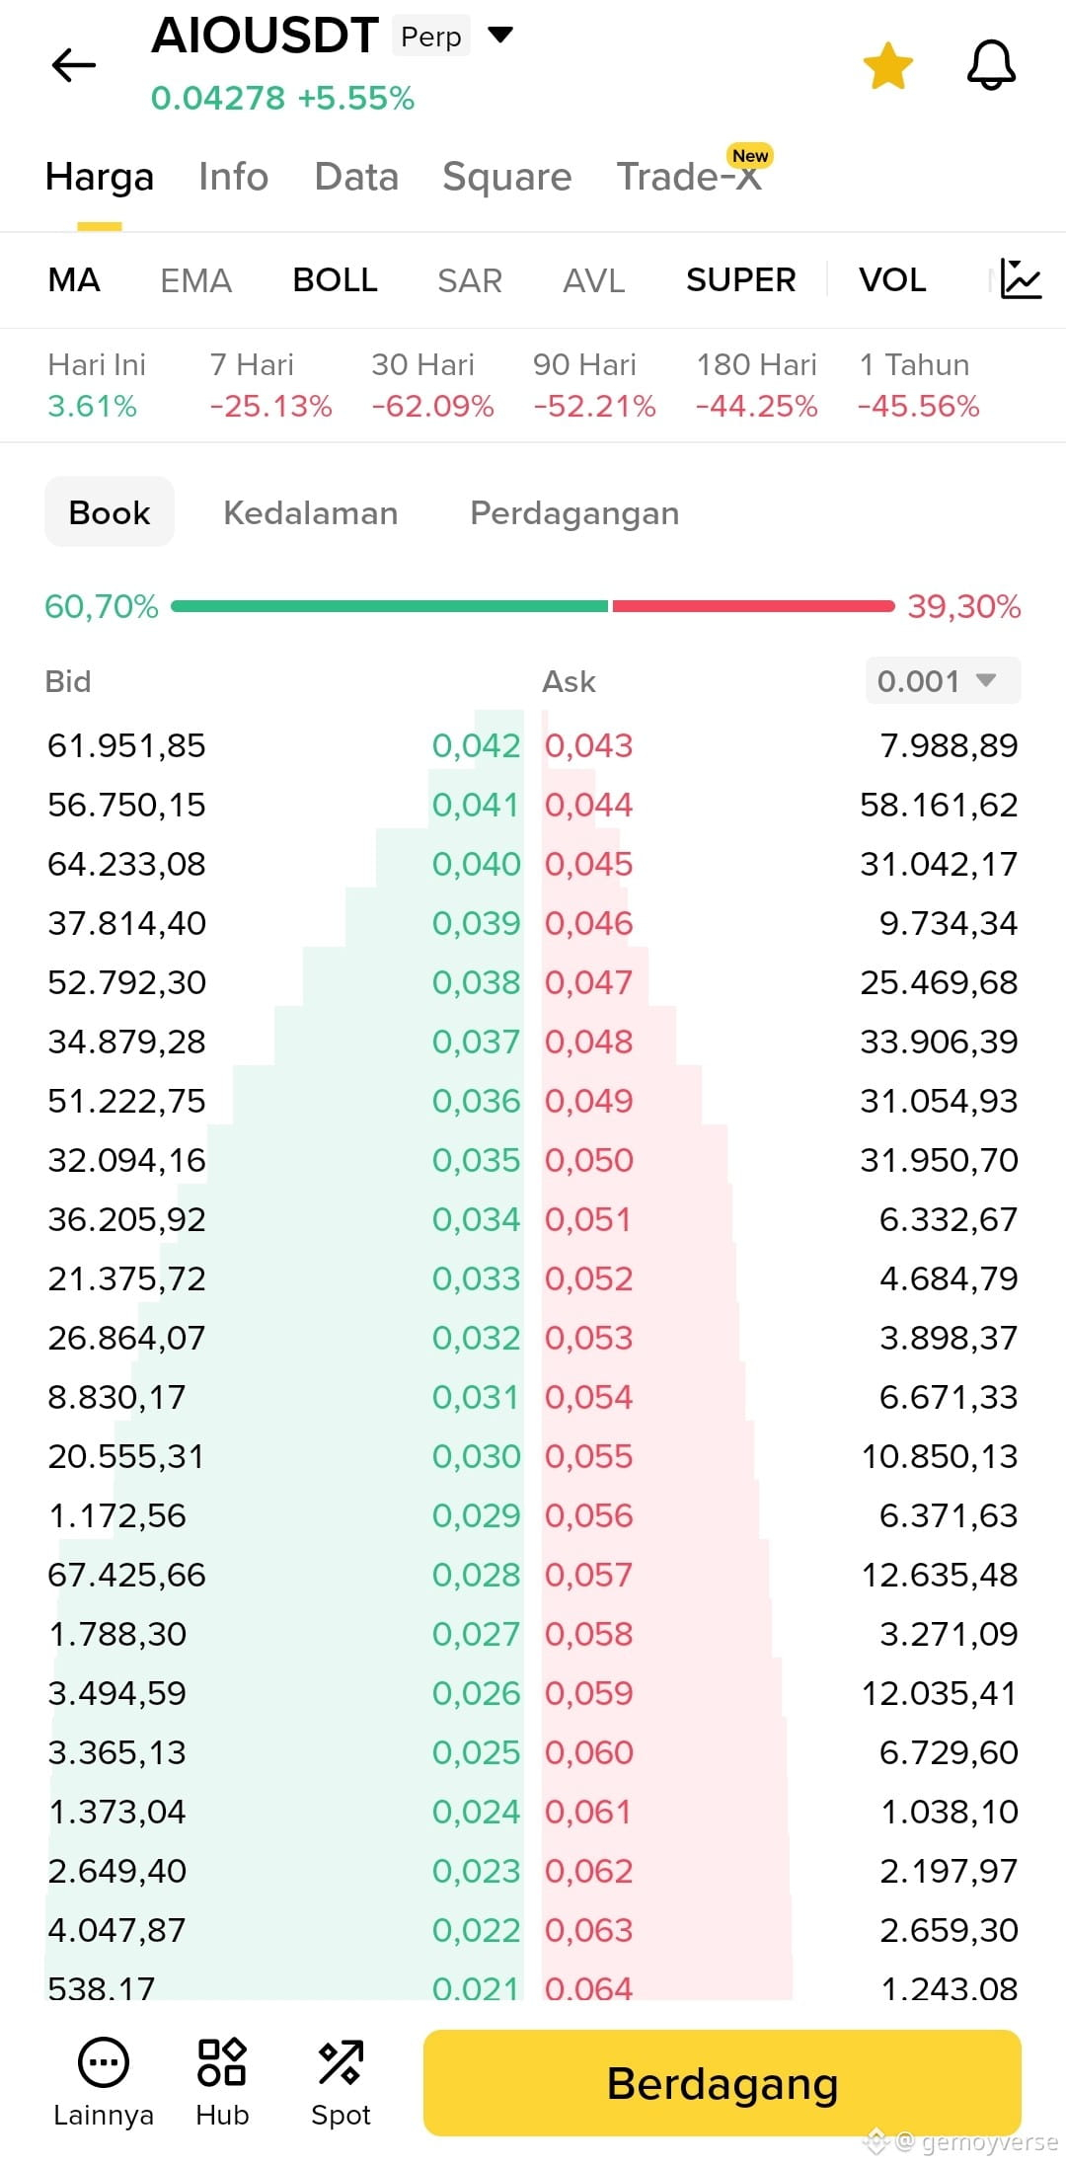Image resolution: width=1066 pixels, height=2166 pixels.
Task: Toggle the VOL indicator
Action: 892,280
